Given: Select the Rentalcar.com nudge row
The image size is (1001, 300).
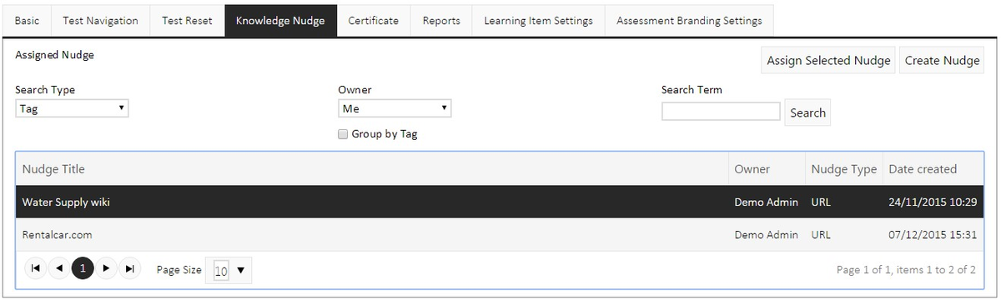Looking at the screenshot, I should pos(500,235).
